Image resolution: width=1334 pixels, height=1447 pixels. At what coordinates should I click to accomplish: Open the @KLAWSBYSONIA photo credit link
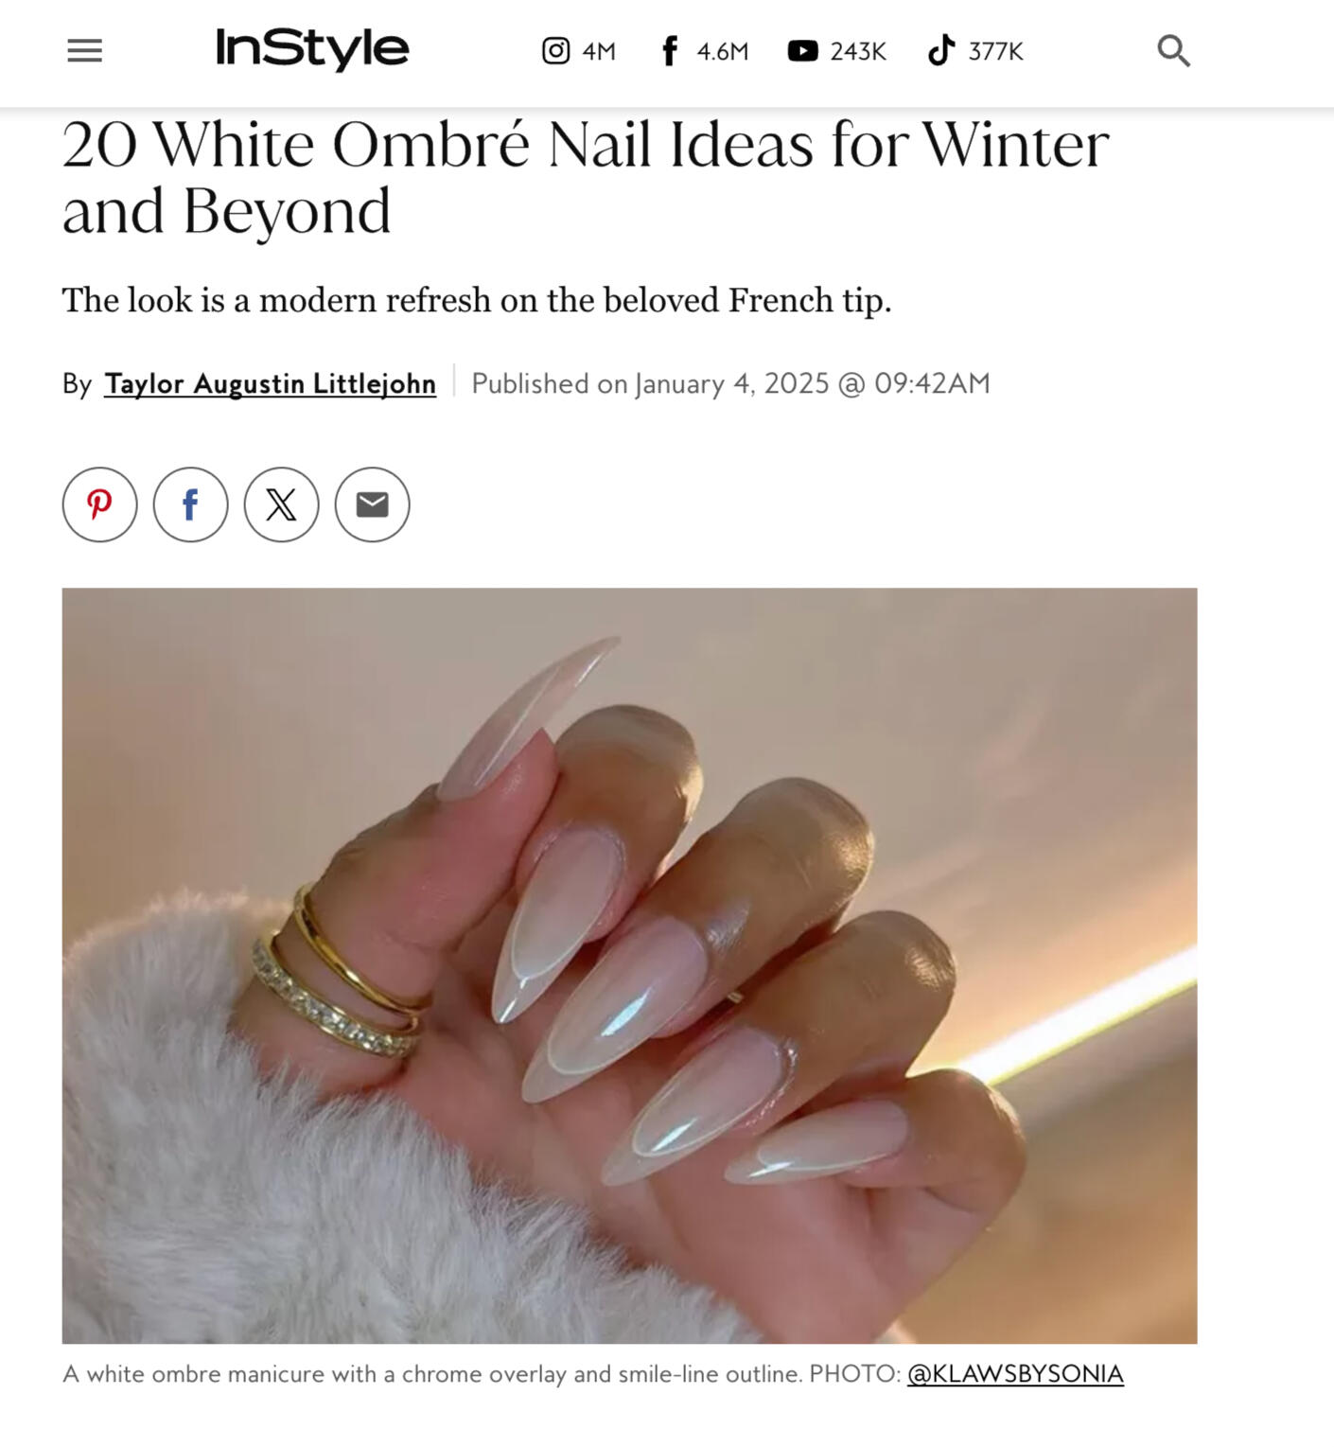point(1015,1373)
